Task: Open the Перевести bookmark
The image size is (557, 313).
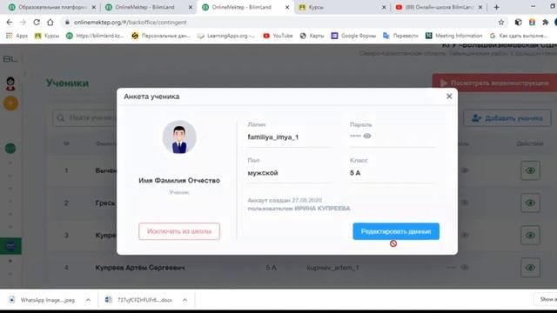Action: [x=400, y=36]
